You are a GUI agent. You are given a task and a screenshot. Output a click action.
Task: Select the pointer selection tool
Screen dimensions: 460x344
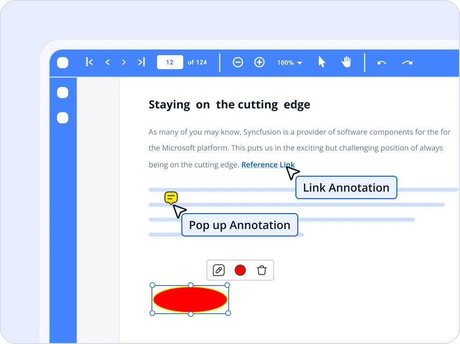(x=322, y=62)
